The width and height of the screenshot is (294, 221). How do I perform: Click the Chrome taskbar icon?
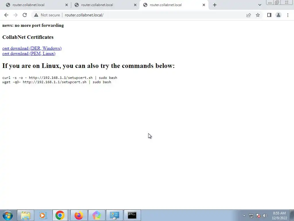click(x=60, y=215)
